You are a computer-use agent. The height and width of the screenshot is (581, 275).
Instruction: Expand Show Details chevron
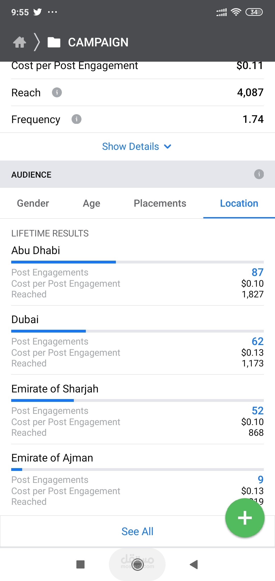click(168, 147)
